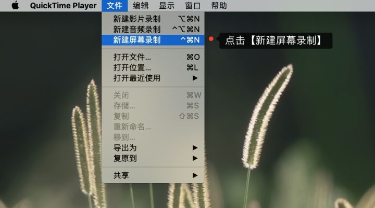Screen dimensions: 375x208
Task: Open the Apple logo menu
Action: click(x=15, y=5)
